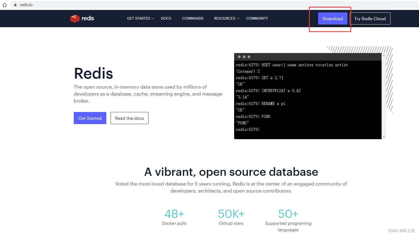Click the empty redis:6379> prompt line
419x235 pixels.
click(x=248, y=129)
